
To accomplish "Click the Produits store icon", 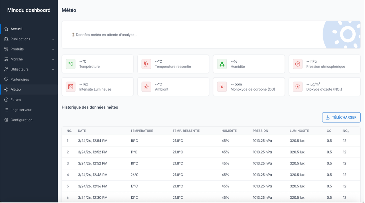I will (x=6, y=49).
